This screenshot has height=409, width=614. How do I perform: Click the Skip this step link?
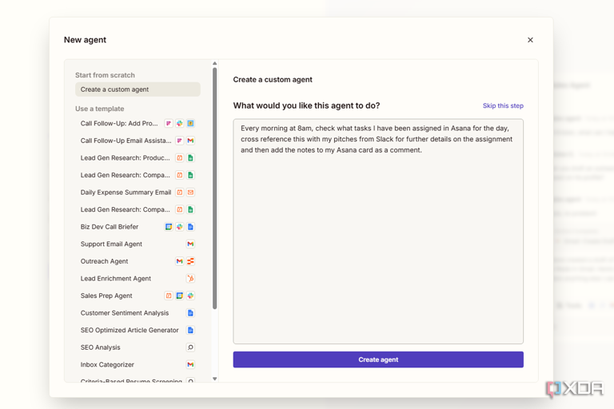pos(503,105)
